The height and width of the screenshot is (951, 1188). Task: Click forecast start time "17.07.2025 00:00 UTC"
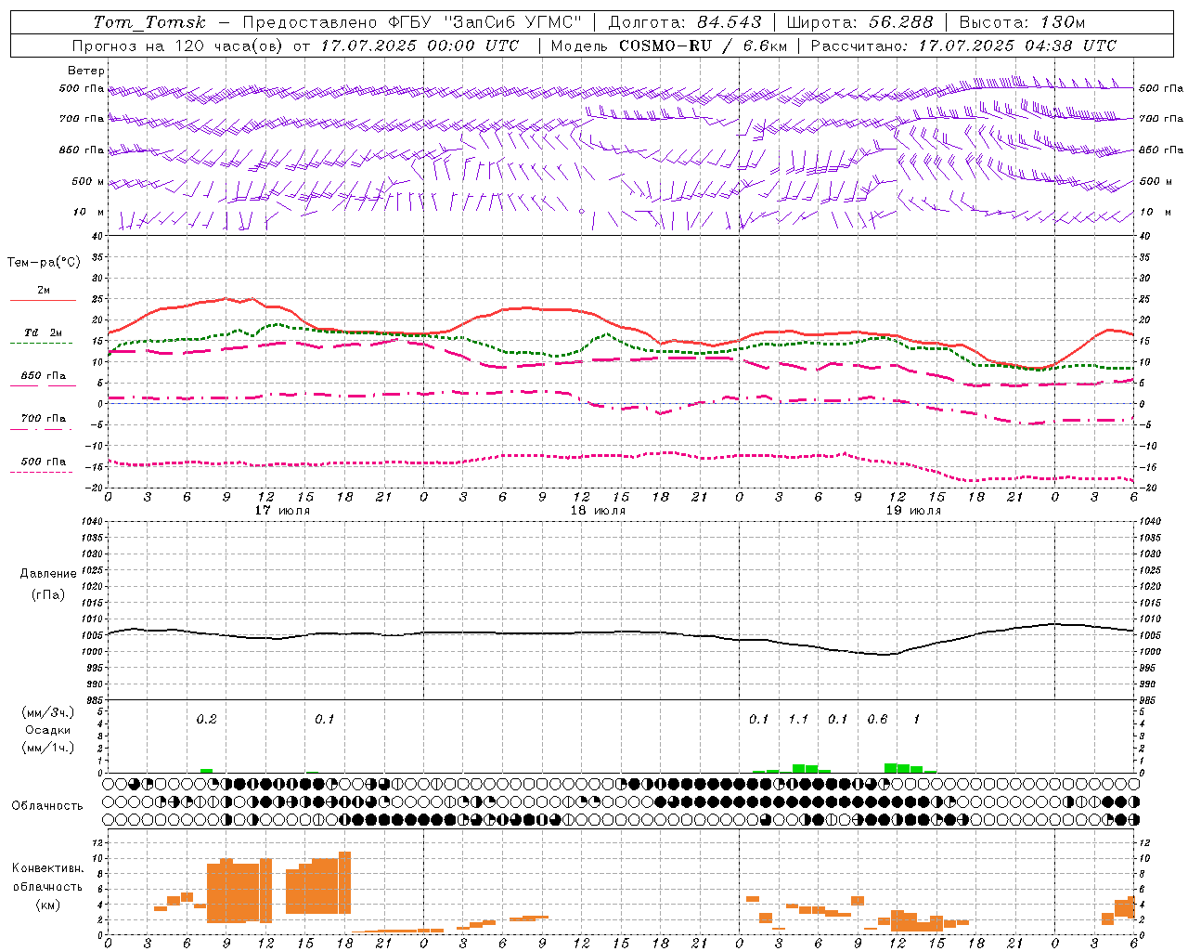pyautogui.click(x=420, y=46)
